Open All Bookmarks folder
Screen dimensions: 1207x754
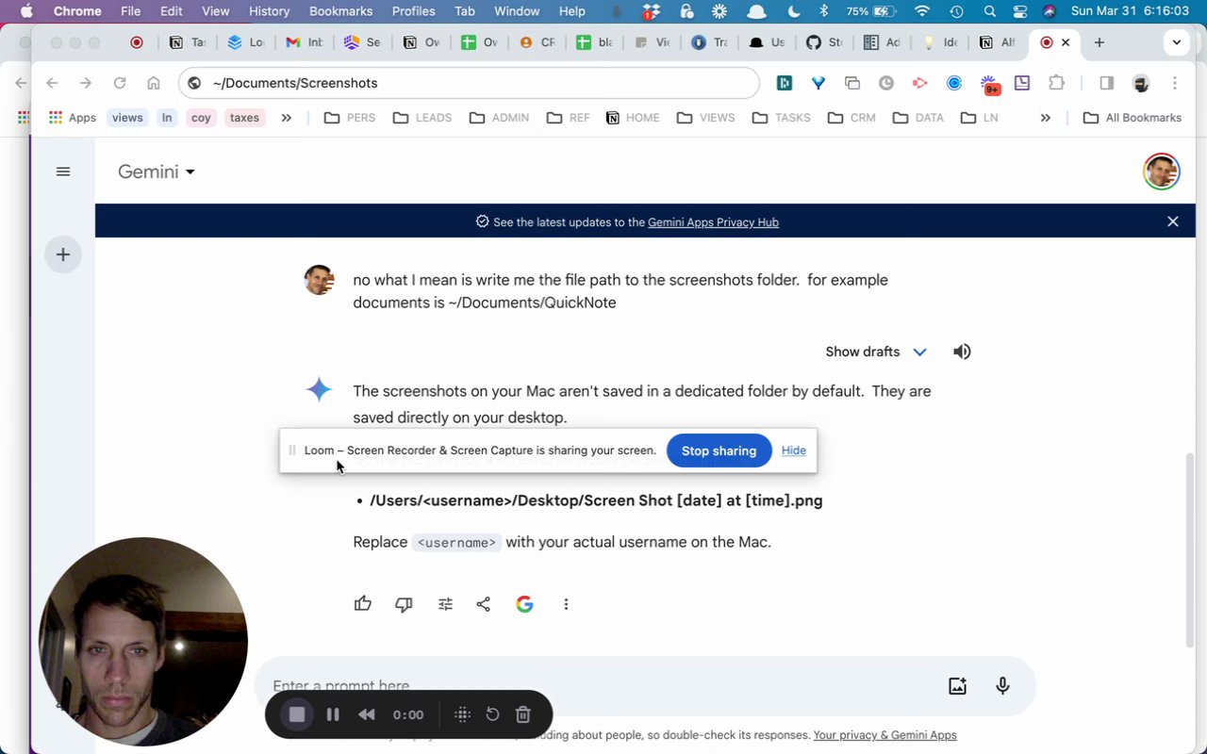[1133, 118]
